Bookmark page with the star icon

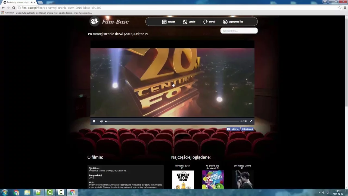pos(340,8)
